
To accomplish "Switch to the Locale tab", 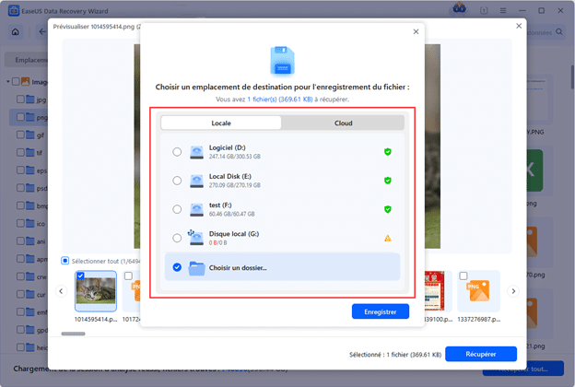I will tap(221, 123).
